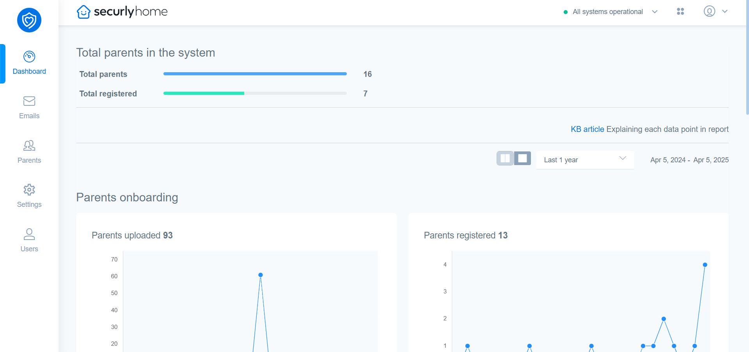The width and height of the screenshot is (749, 352).
Task: Click the Total parents progress bar
Action: pos(255,74)
